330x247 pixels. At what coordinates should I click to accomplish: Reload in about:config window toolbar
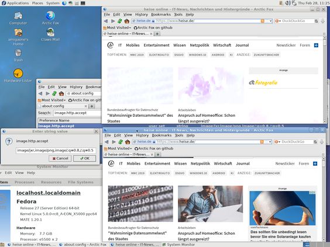pyautogui.click(x=54, y=93)
